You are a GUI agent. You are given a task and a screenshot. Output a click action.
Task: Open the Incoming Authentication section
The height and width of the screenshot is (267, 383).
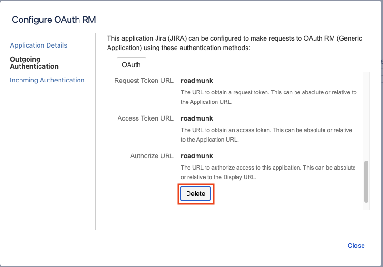click(47, 80)
